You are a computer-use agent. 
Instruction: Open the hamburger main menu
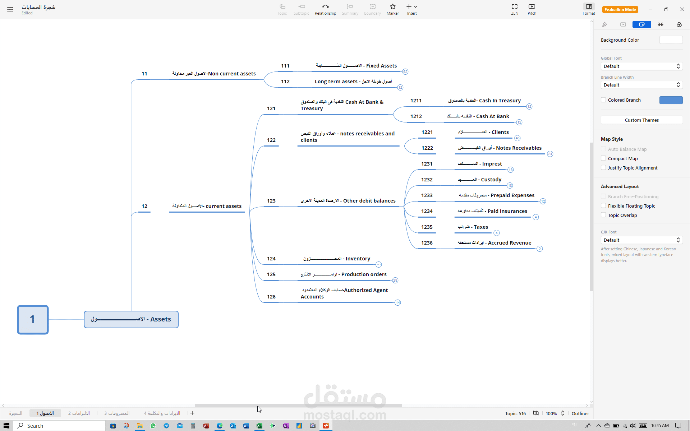[10, 9]
